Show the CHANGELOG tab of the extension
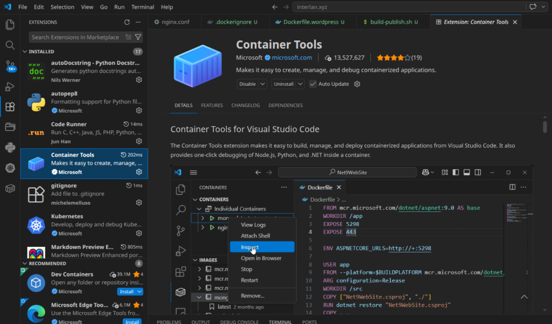The image size is (552, 324). [245, 105]
